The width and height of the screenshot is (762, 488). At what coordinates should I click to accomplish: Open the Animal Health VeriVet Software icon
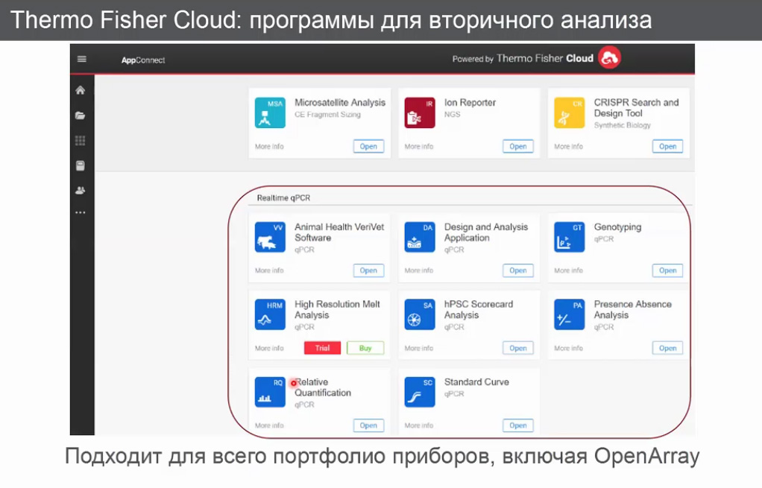click(x=269, y=237)
